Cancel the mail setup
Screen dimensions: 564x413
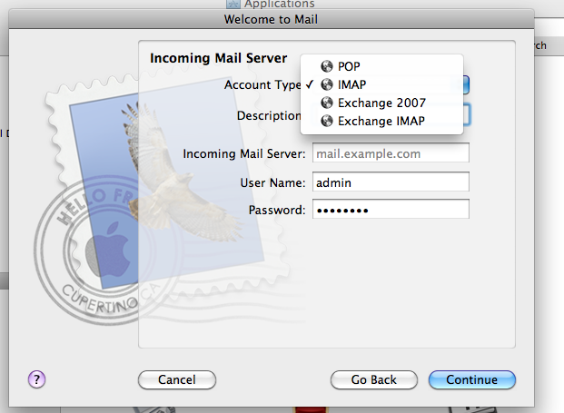point(177,380)
